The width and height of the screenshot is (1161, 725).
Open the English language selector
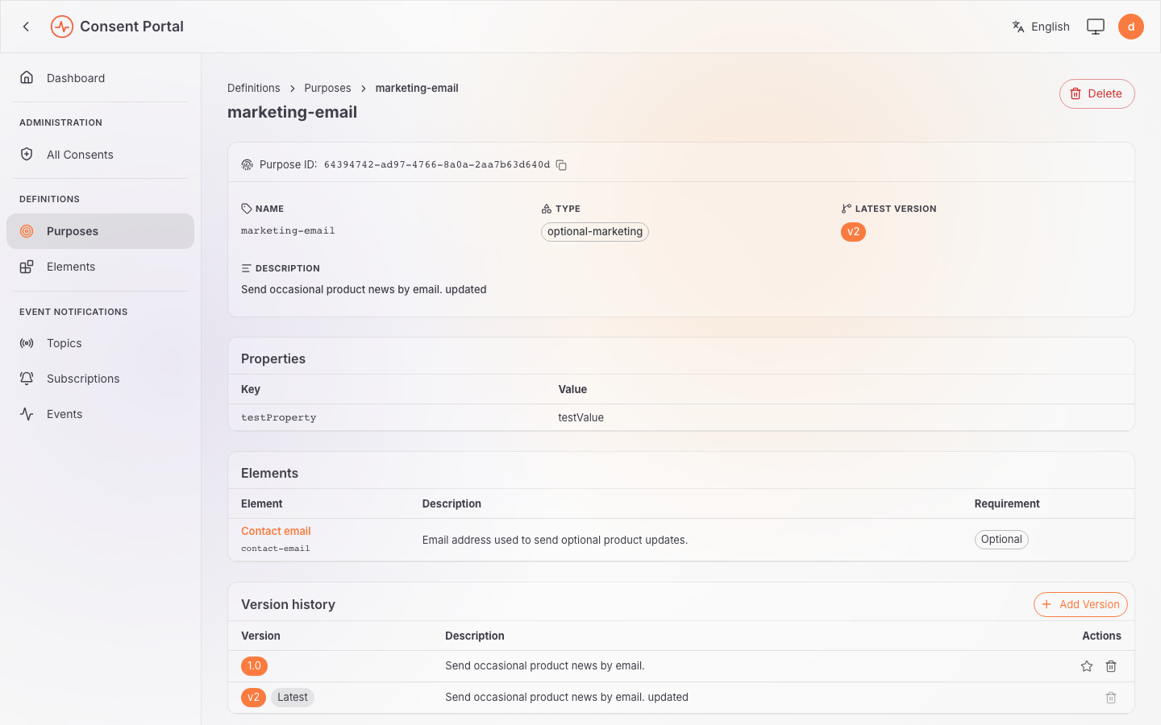pos(1041,27)
